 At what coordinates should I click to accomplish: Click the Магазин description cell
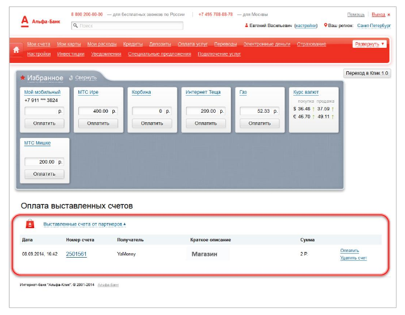pyautogui.click(x=204, y=254)
